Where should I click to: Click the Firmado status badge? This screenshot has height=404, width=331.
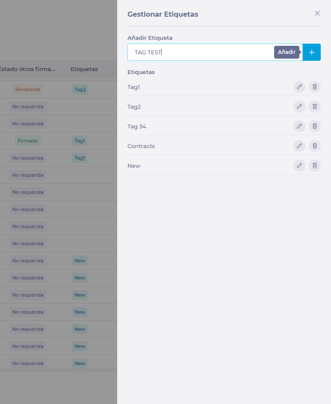coord(28,141)
